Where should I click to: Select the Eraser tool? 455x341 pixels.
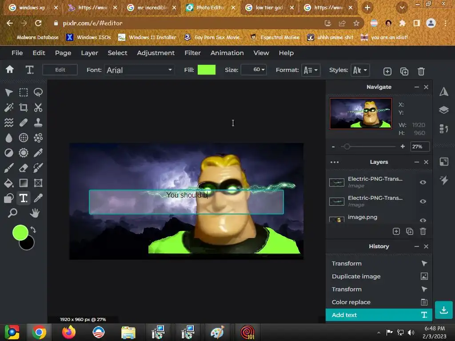pos(24,168)
